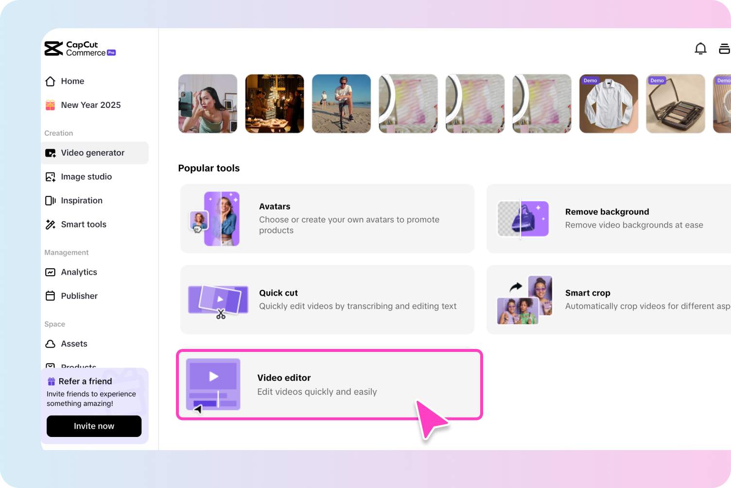Screen dimensions: 731x488
Task: Launch the Video editor tool title
Action: (284, 378)
